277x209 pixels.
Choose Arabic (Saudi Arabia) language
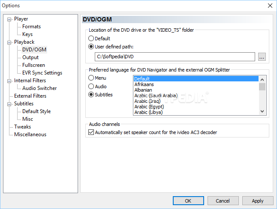(196, 96)
